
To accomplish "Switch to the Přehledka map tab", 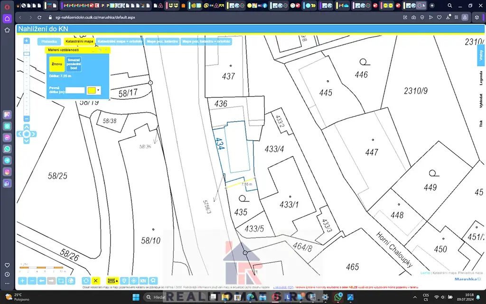I will tap(49, 42).
